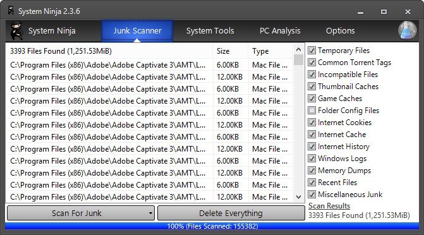Click the scrollbar up arrow
Image resolution: width=424 pixels, height=235 pixels.
click(298, 49)
